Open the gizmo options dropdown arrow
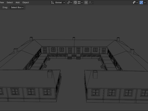The image size is (148, 111). (x=145, y=2)
